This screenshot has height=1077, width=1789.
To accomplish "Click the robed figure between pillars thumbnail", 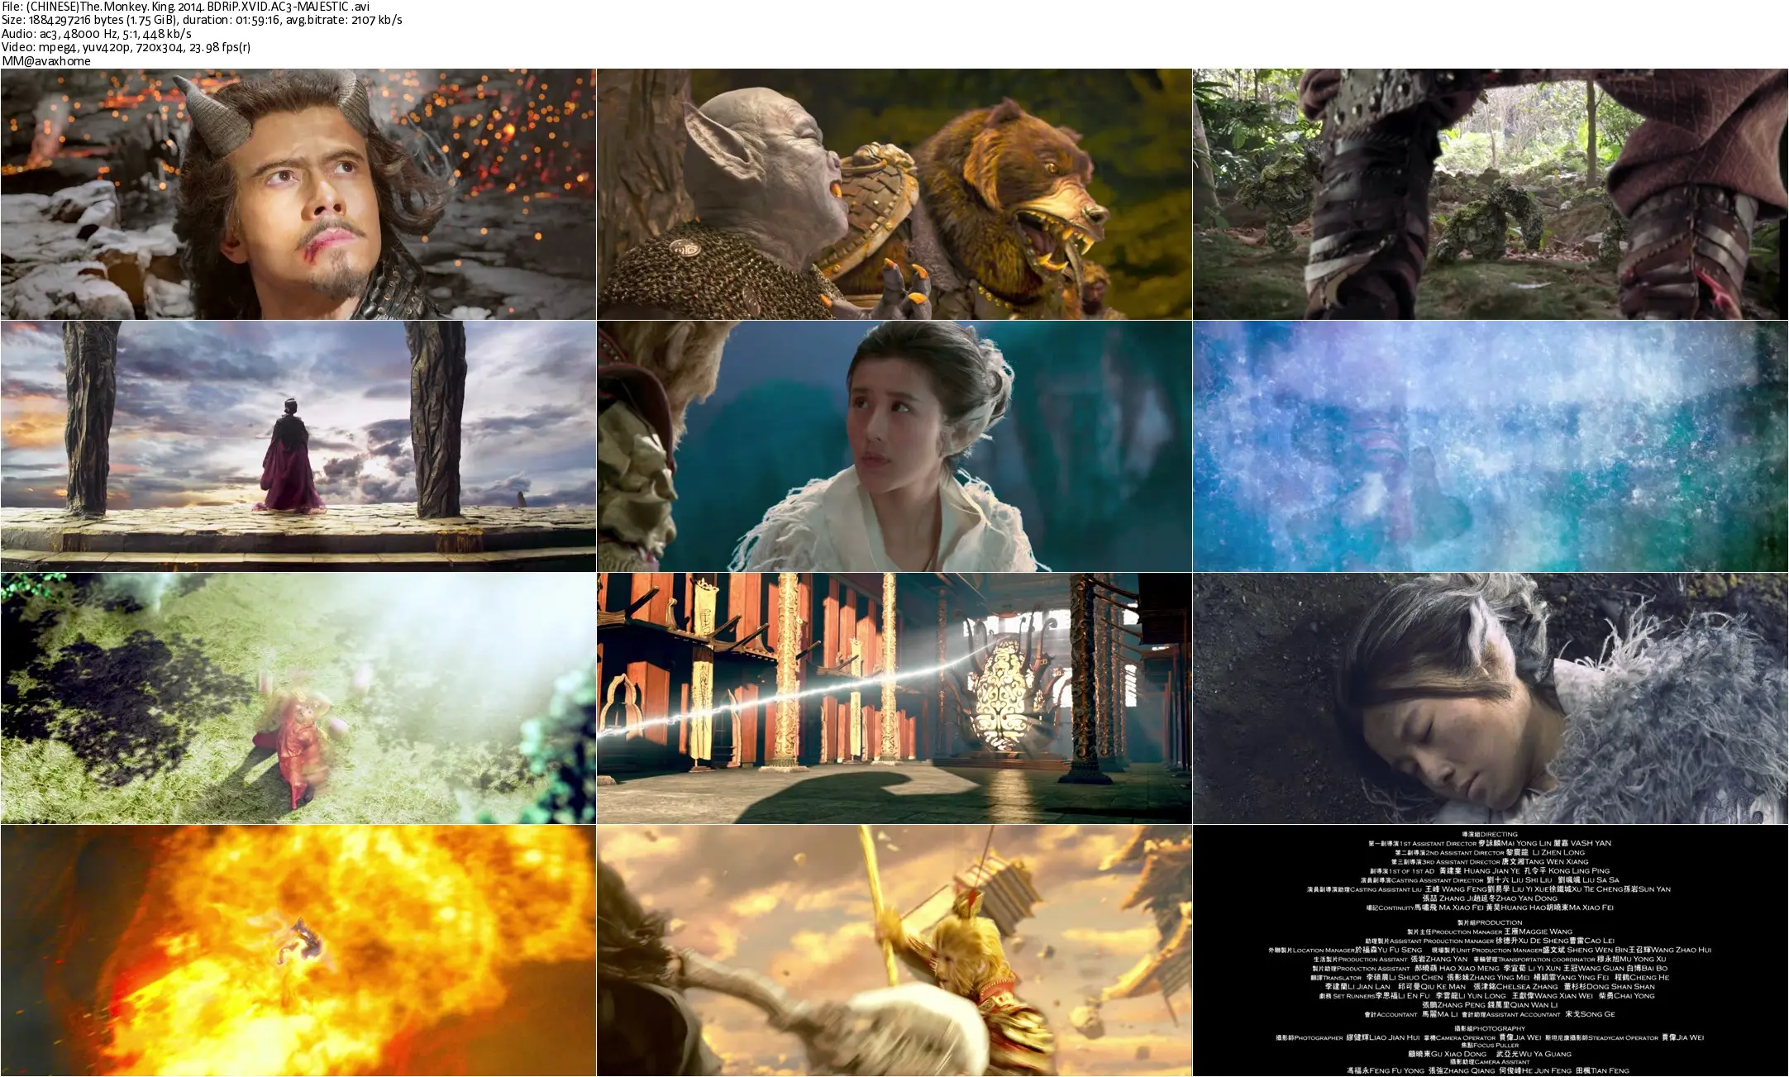I will click(298, 446).
